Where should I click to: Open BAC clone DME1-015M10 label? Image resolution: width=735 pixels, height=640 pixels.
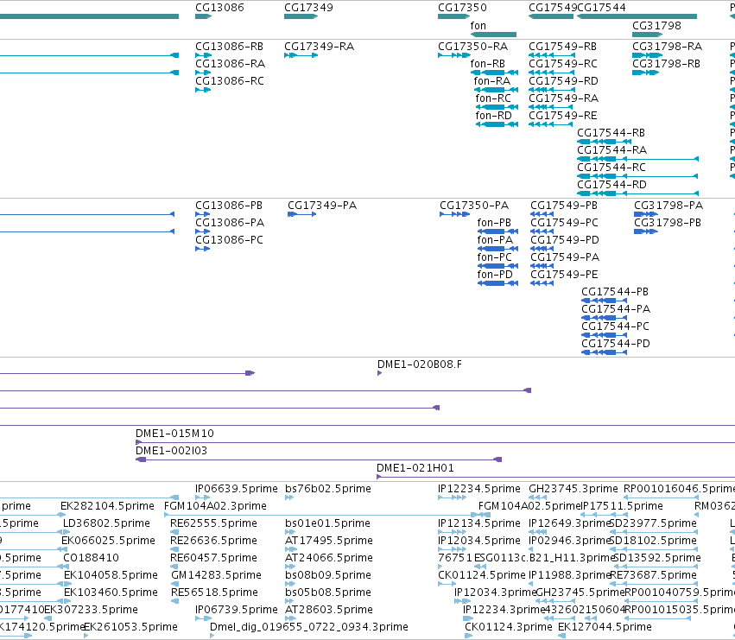174,434
